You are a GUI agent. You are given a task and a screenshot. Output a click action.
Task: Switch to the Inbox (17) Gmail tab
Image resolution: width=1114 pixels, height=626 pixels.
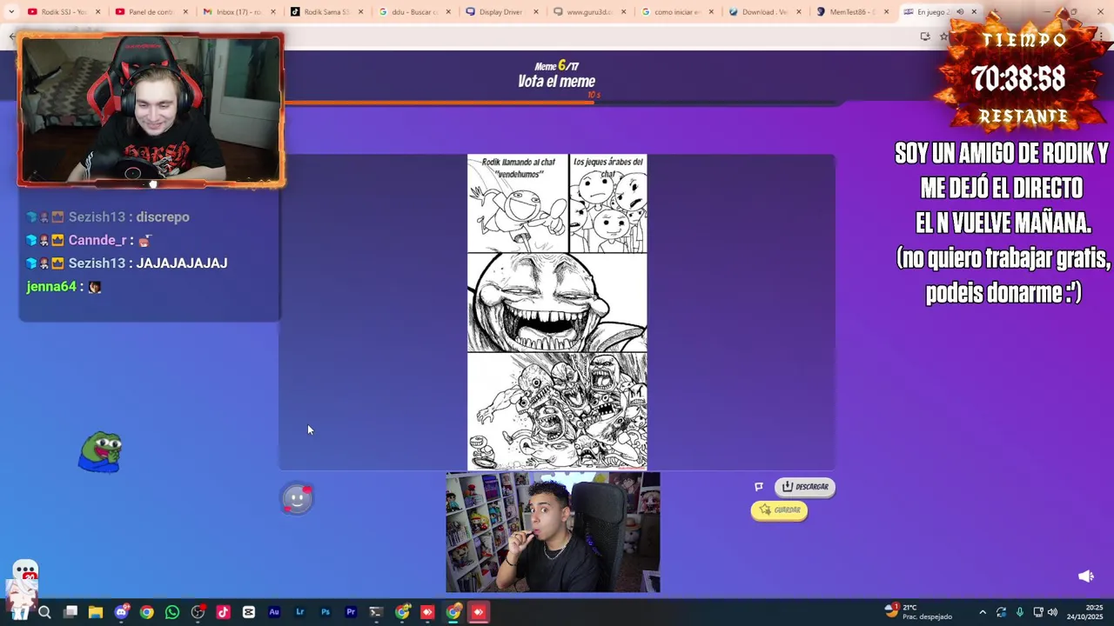pyautogui.click(x=238, y=12)
